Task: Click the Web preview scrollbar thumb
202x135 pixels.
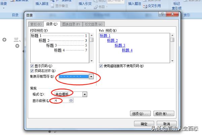Action: pos(172,40)
